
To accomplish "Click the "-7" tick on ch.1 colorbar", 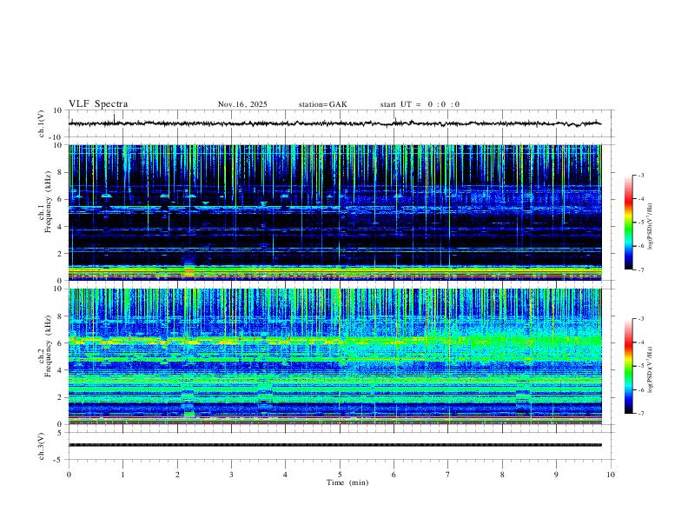I will (640, 270).
